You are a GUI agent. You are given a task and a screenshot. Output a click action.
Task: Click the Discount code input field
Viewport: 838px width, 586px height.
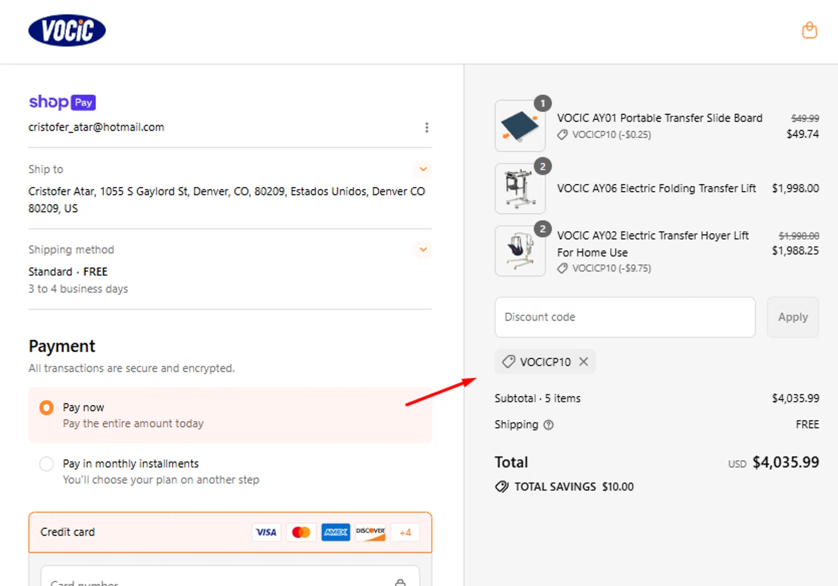click(625, 317)
